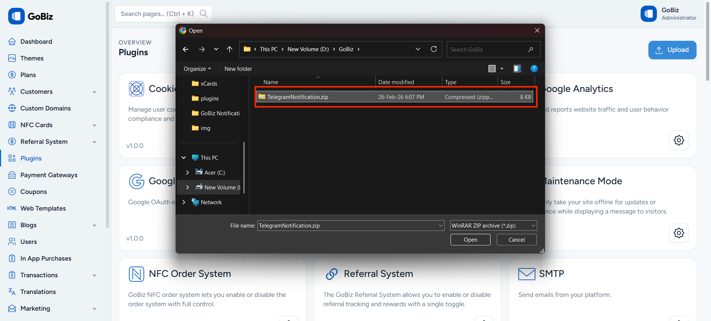Refresh the GoBiz folder listing
The width and height of the screenshot is (711, 321).
coord(434,49)
